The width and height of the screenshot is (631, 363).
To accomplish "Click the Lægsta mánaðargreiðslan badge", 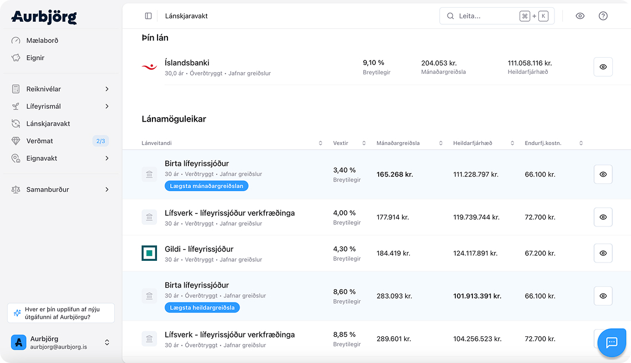I will 206,186.
